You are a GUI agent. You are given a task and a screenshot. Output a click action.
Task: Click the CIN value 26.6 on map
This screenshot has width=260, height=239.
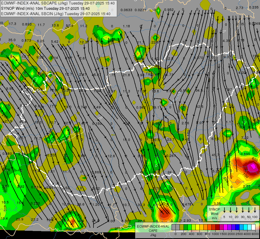click(x=80, y=204)
